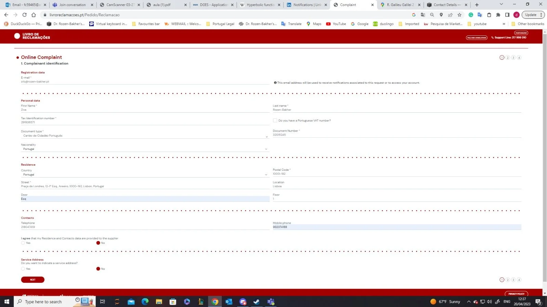The image size is (547, 307).
Task: Go back with the browser back arrow
Action: (x=6, y=15)
